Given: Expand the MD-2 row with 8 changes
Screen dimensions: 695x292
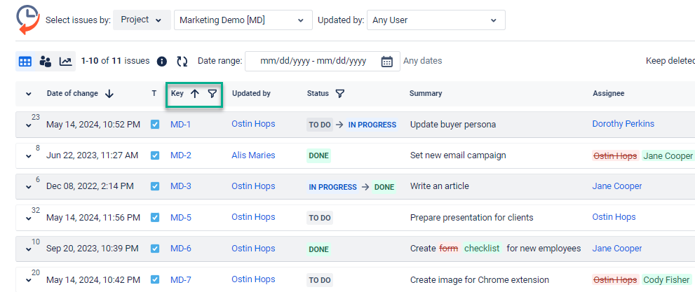Looking at the screenshot, I should click(x=29, y=157).
